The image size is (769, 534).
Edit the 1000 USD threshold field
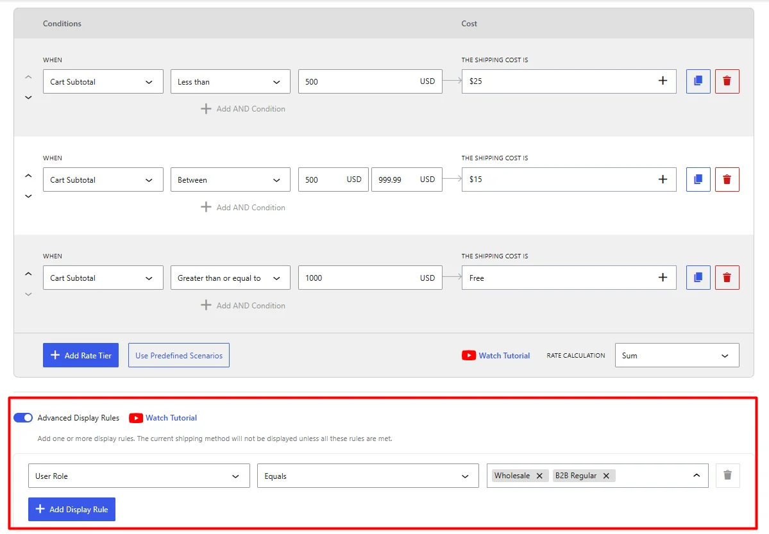370,278
